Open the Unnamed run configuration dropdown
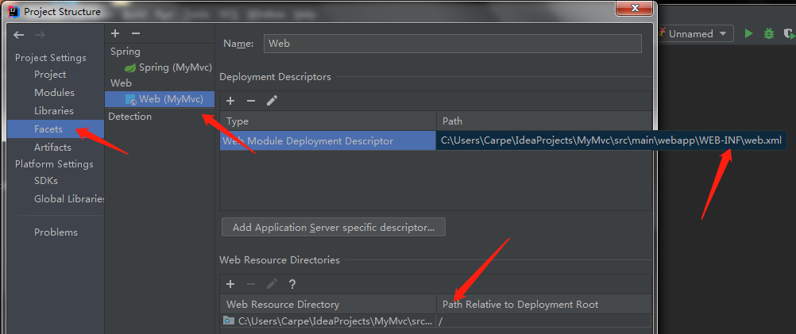 click(696, 34)
